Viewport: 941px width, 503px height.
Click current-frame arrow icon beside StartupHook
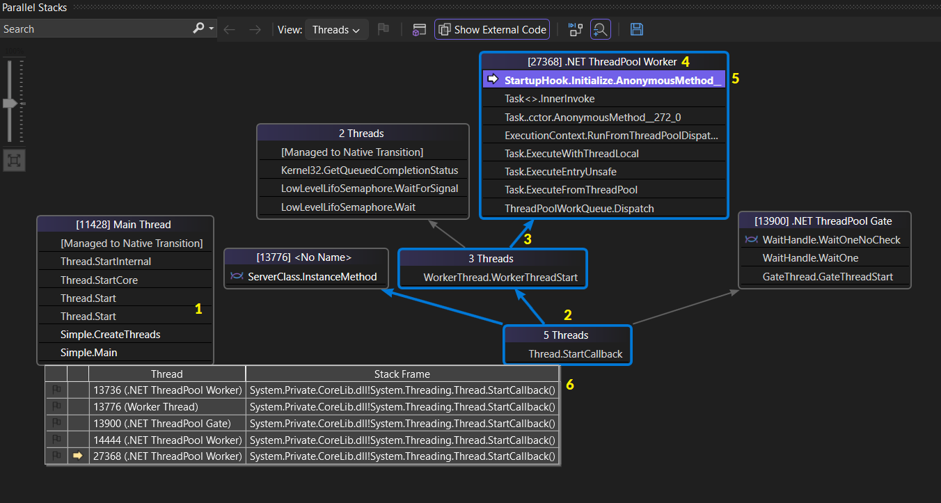pyautogui.click(x=493, y=79)
